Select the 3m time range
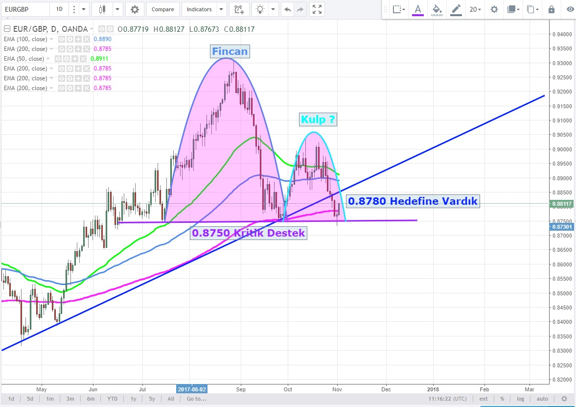Image resolution: width=576 pixels, height=407 pixels. click(x=70, y=399)
